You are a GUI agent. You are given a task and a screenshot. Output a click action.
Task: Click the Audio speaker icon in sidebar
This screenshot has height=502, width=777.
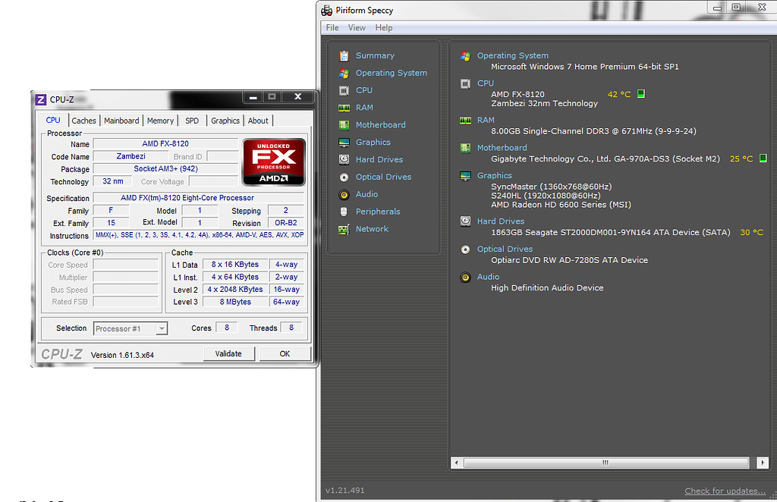tap(344, 194)
